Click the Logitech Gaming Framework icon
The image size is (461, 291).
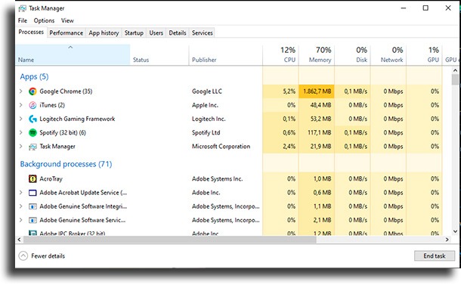point(32,119)
